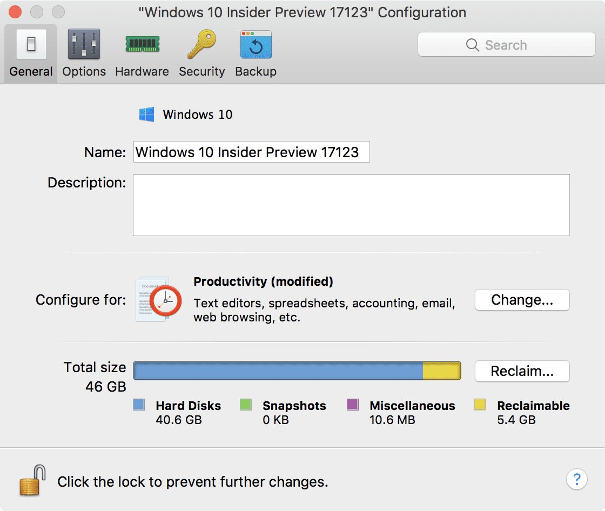
Task: Click the yellow Reclaimable legend swatch
Action: [480, 405]
